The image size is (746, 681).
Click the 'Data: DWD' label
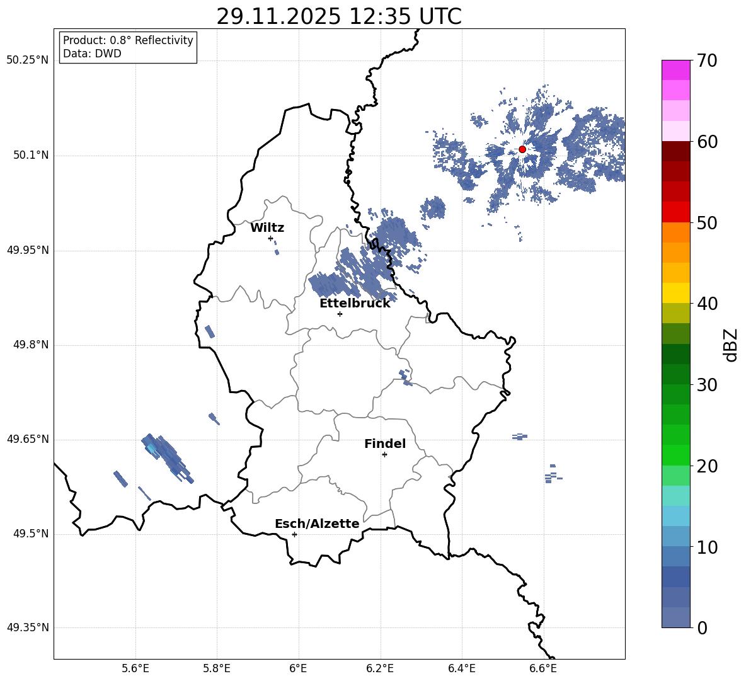92,54
